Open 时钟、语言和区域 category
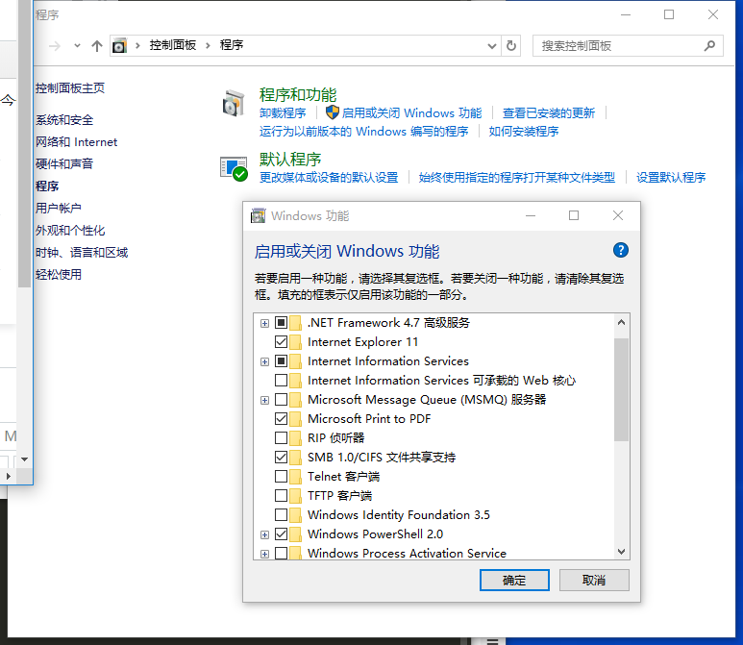The height and width of the screenshot is (645, 743). click(82, 252)
